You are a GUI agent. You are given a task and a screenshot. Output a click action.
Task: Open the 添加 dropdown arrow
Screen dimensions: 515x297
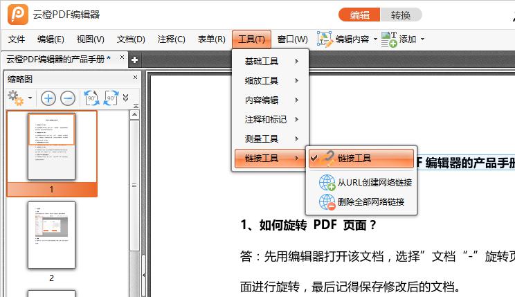(x=422, y=39)
